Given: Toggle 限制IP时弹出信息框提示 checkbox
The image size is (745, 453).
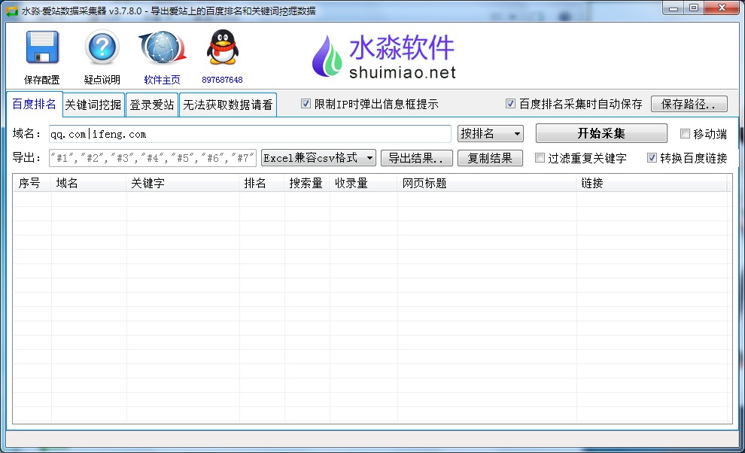Looking at the screenshot, I should [x=306, y=104].
